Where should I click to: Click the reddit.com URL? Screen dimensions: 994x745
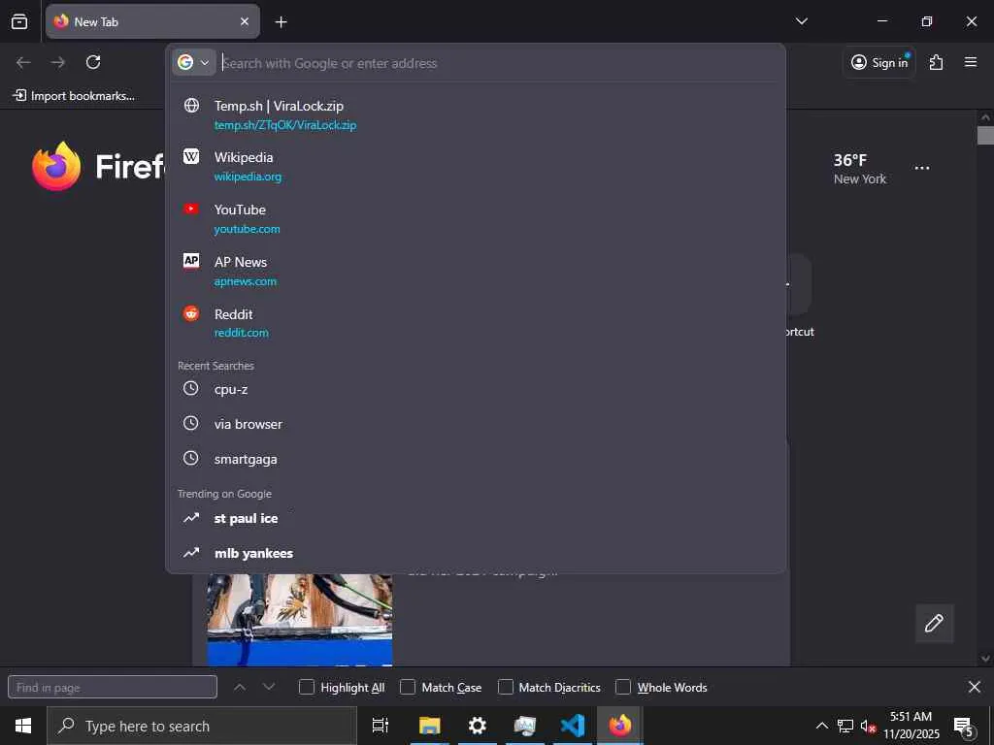(x=241, y=333)
